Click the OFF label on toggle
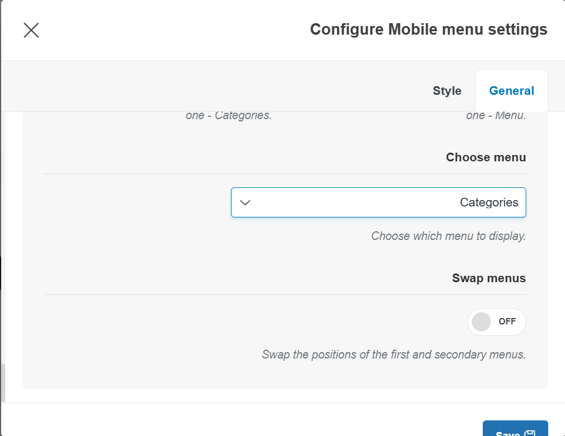Screen dimensions: 565x436 pyautogui.click(x=507, y=322)
